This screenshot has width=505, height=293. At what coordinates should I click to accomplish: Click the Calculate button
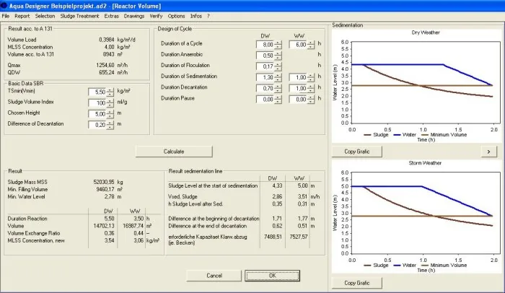coord(174,152)
